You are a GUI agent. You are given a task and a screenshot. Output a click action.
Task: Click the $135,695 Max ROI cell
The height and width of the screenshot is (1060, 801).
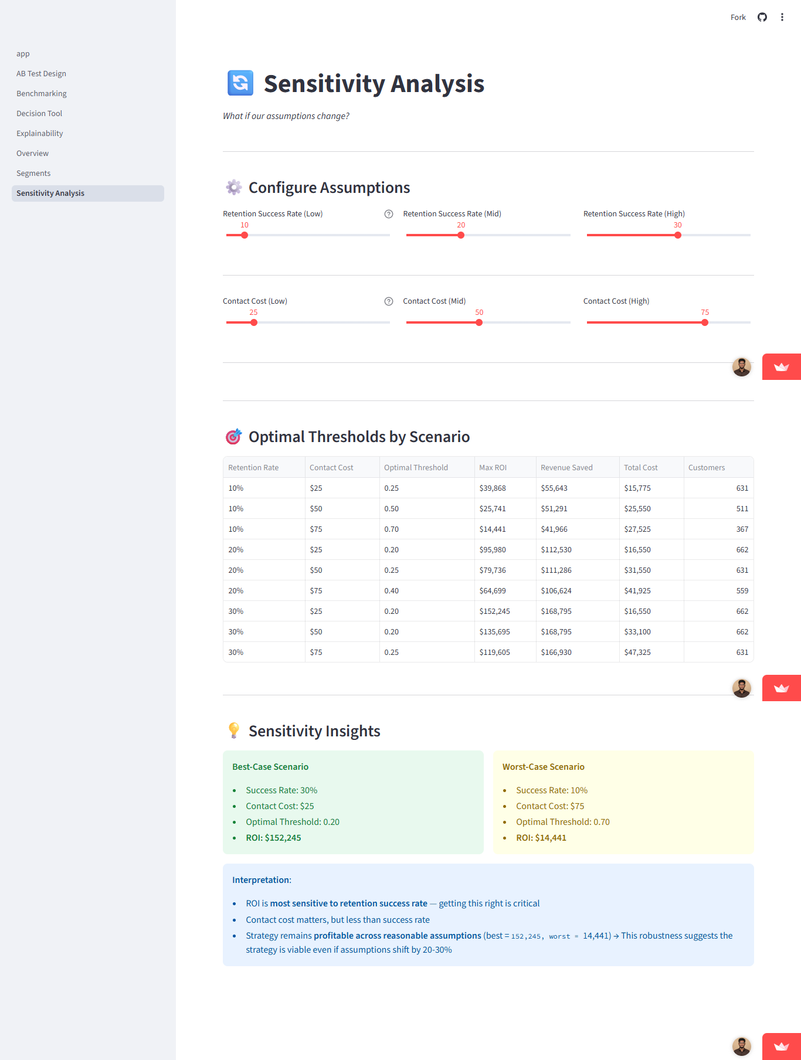[x=505, y=631]
